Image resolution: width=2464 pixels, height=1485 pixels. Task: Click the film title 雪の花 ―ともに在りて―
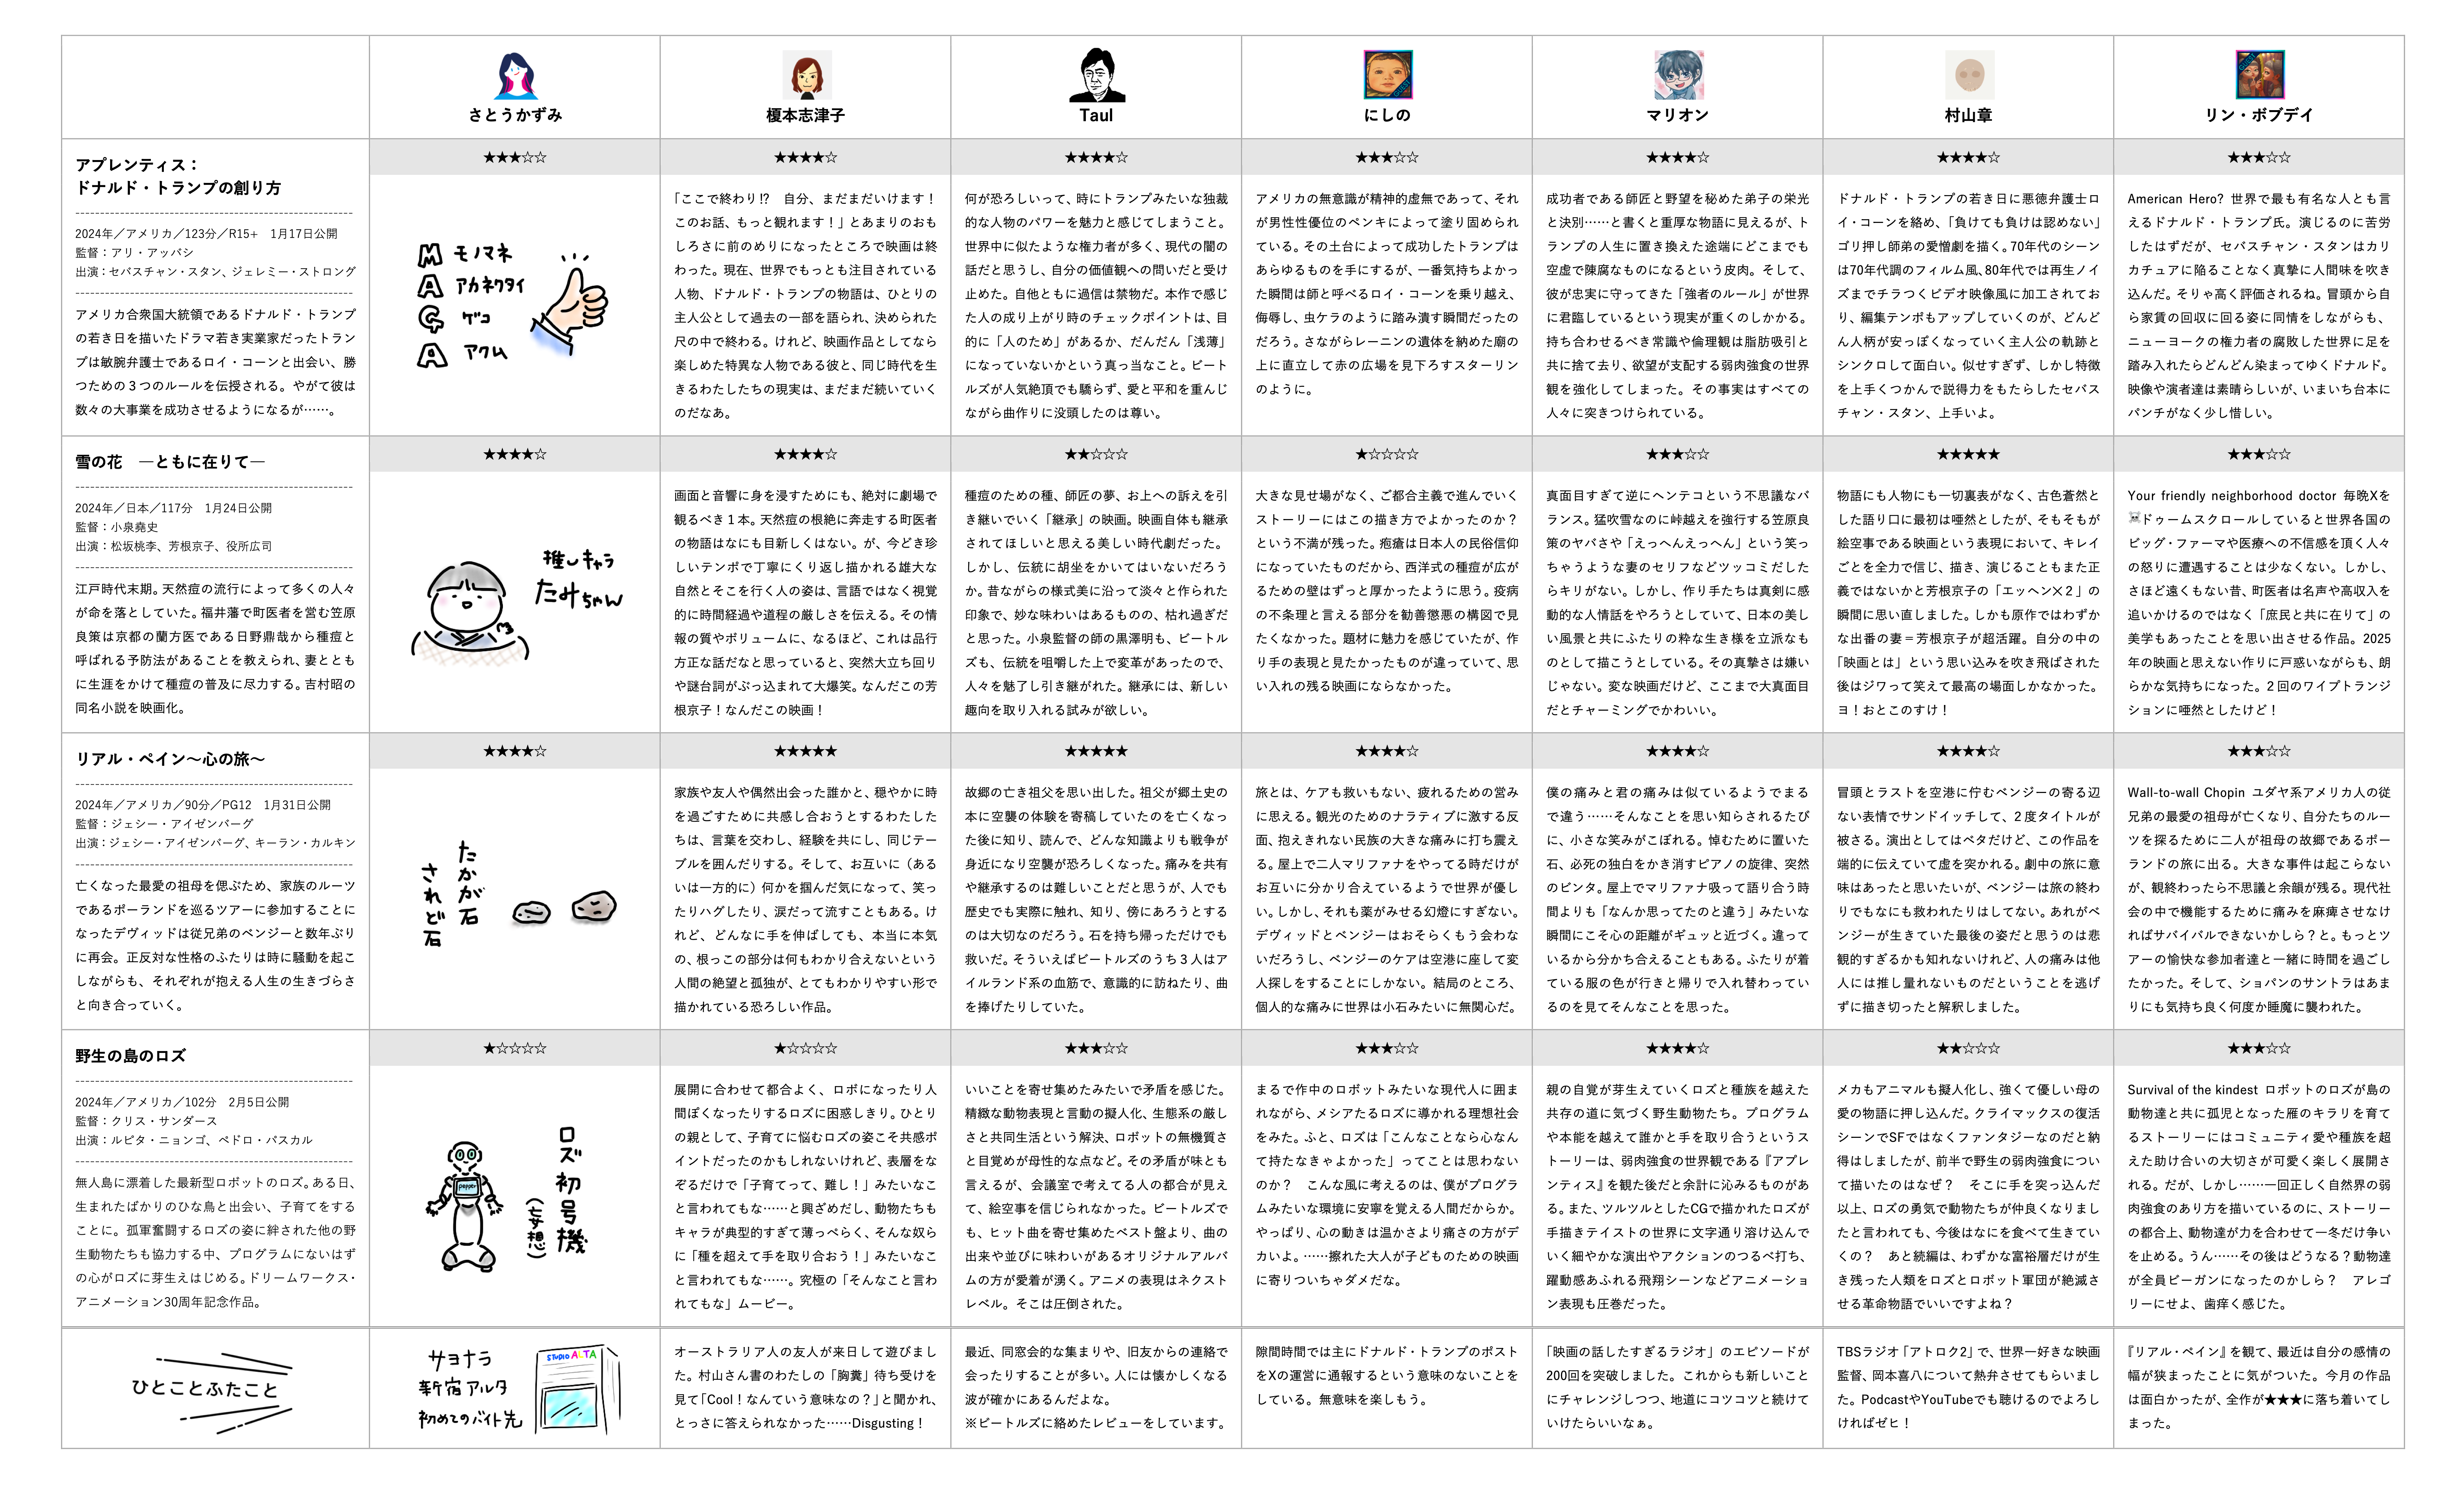pos(170,461)
